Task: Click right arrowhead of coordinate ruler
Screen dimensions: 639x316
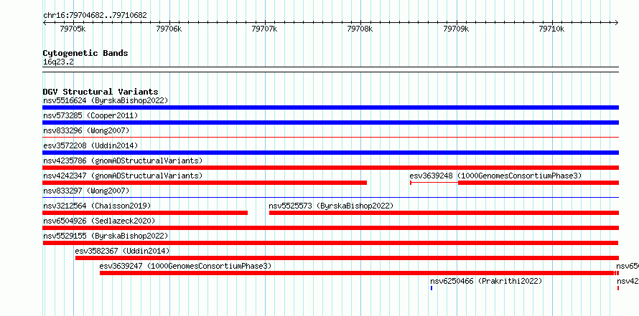Action: click(x=617, y=23)
